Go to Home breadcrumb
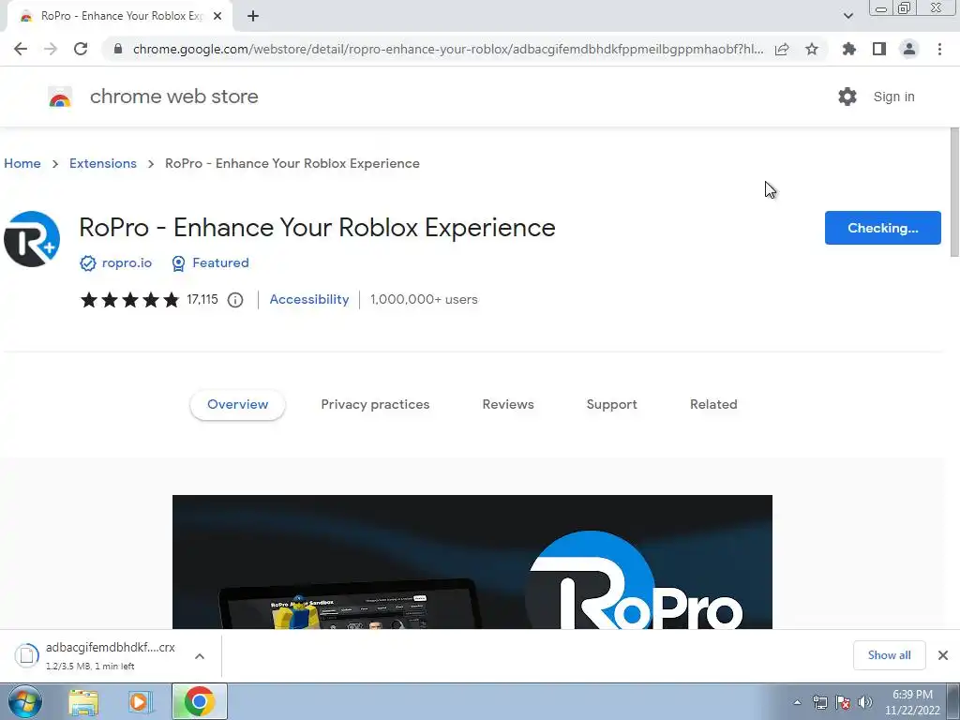960x720 pixels. tap(22, 163)
